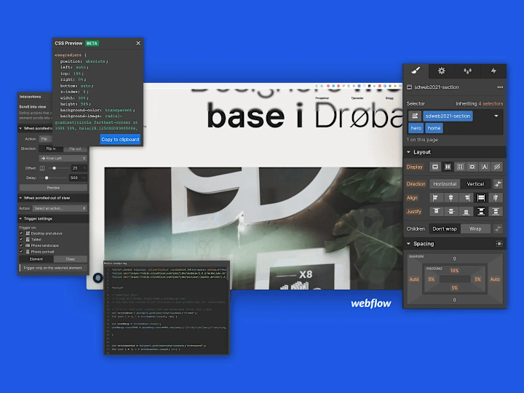
Task: Align items to center
Action: tap(450, 198)
